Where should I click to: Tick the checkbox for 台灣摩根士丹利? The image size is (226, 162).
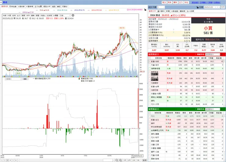pyautogui.click(x=149, y=130)
